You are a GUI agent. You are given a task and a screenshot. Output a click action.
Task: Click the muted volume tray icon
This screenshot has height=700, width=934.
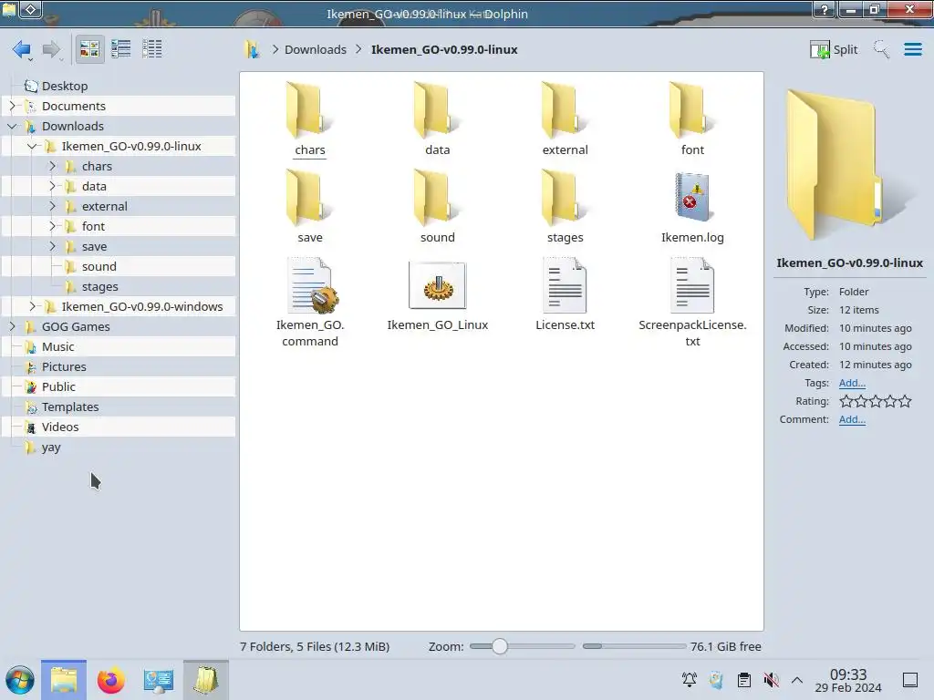tap(772, 680)
